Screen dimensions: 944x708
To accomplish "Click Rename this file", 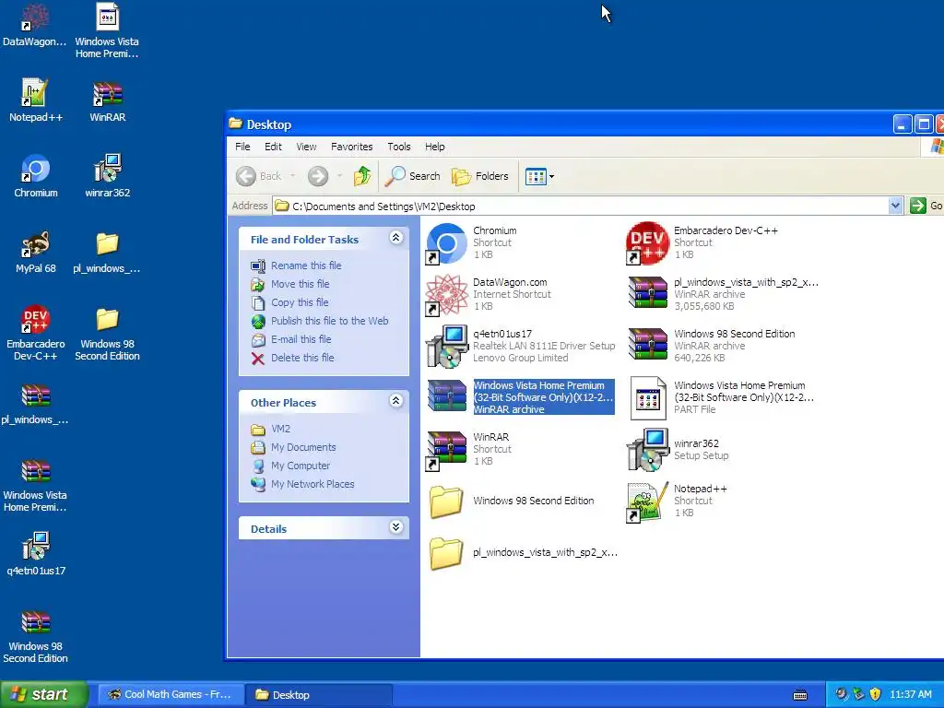I will pos(296,265).
